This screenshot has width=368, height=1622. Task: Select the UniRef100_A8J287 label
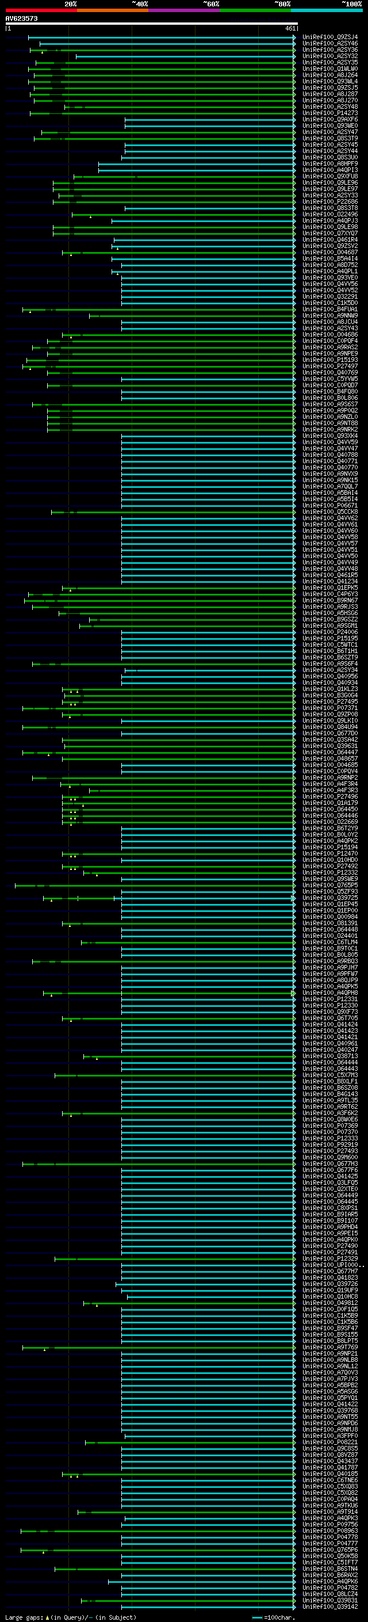[x=329, y=94]
